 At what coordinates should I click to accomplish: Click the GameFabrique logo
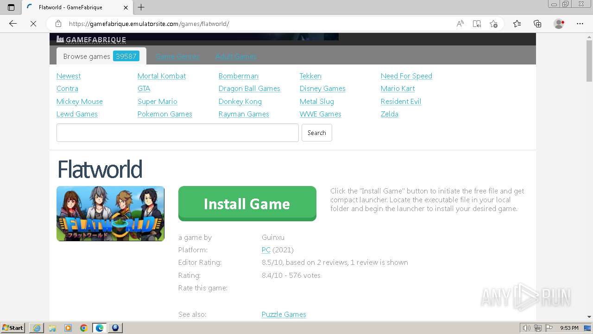pos(91,39)
